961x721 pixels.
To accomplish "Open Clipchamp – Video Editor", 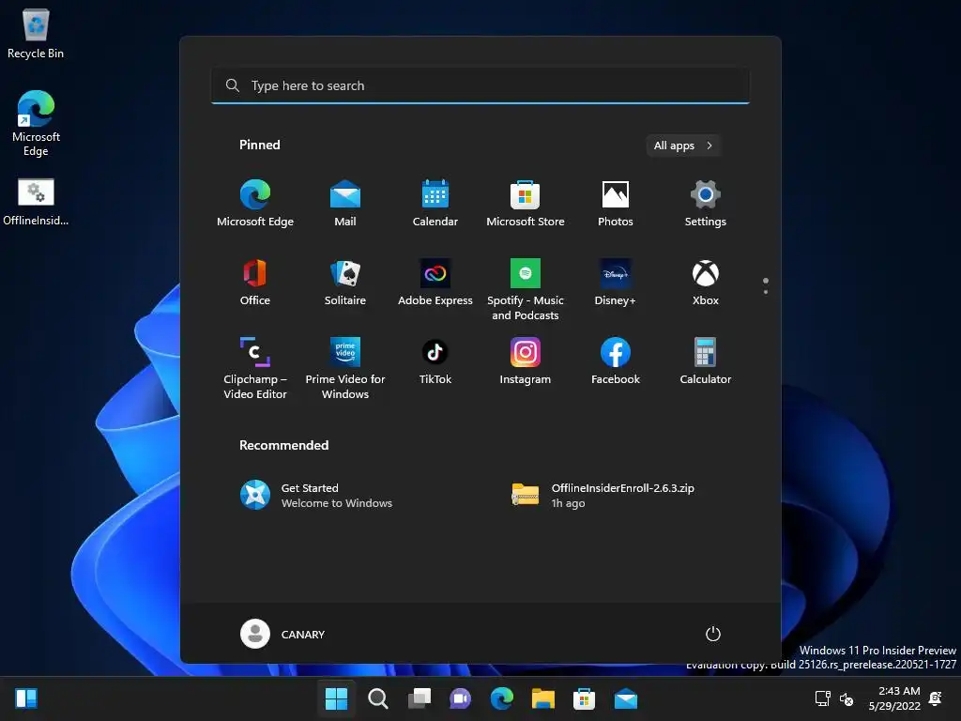I will pyautogui.click(x=255, y=368).
